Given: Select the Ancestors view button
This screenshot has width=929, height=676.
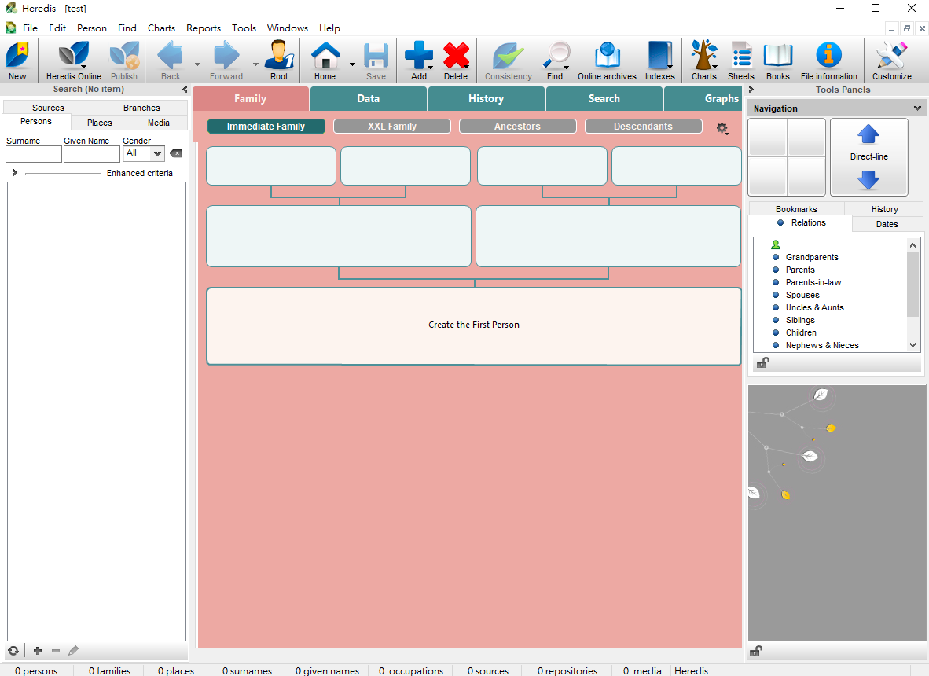Looking at the screenshot, I should 517,127.
